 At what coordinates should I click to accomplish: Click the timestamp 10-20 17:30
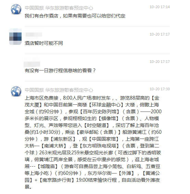160,89
